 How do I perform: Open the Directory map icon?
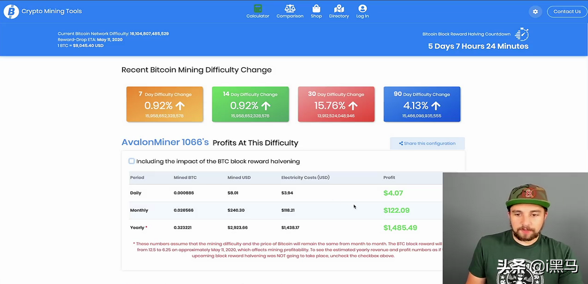pyautogui.click(x=339, y=8)
